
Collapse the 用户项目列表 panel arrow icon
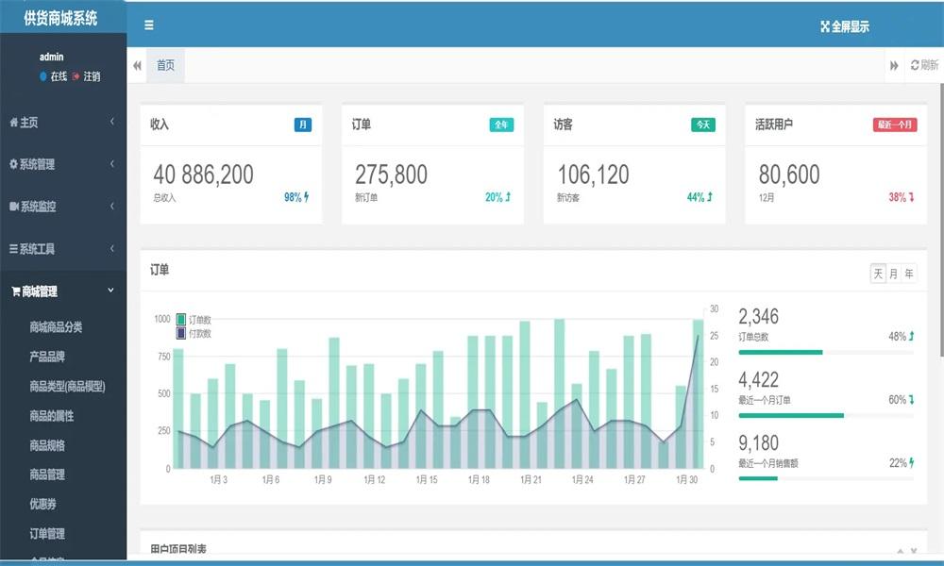tap(900, 550)
